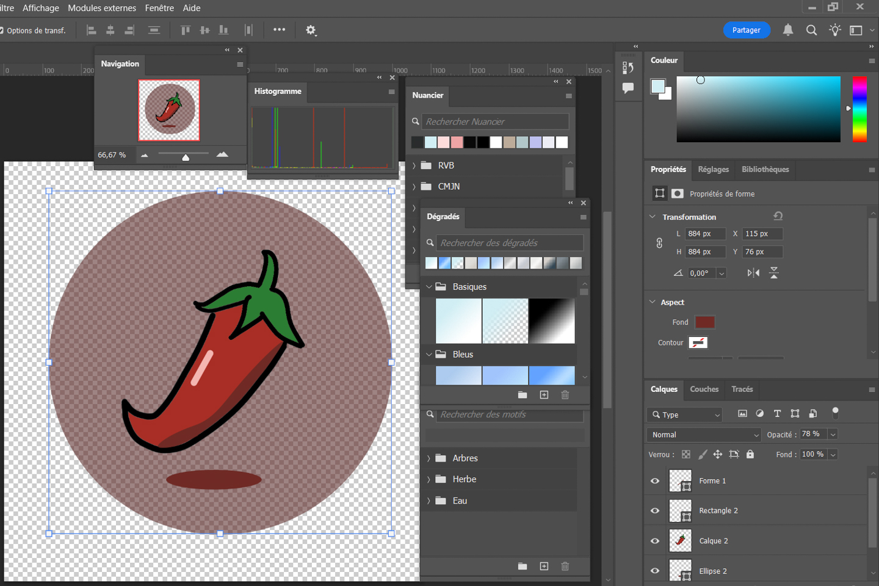Click the flip horizontal icon in Transformation
This screenshot has height=586, width=879.
tap(753, 273)
